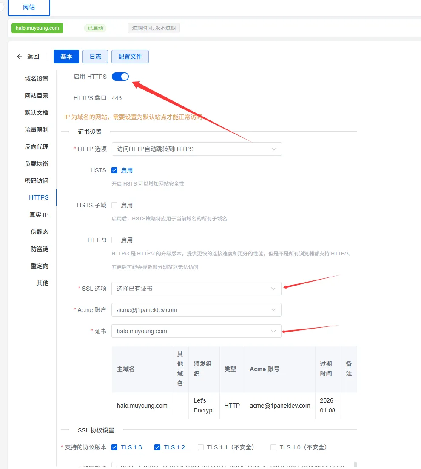This screenshot has width=421, height=469.
Task: Click the Let's Encrypt table cell
Action: pos(204,405)
